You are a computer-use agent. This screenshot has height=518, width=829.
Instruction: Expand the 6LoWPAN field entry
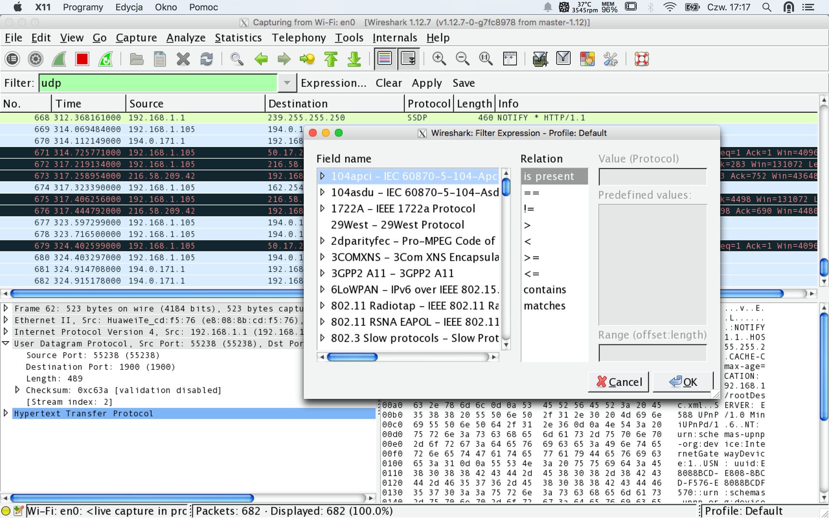pyautogui.click(x=322, y=290)
